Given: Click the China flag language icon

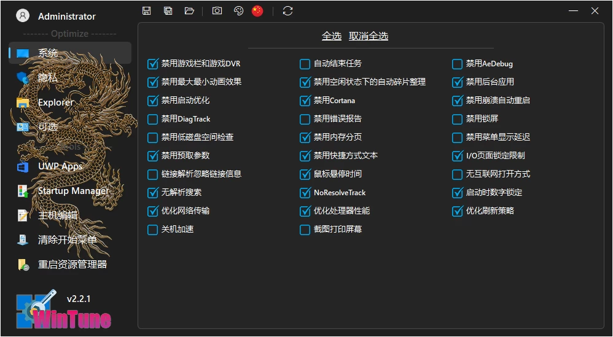Looking at the screenshot, I should pyautogui.click(x=257, y=10).
